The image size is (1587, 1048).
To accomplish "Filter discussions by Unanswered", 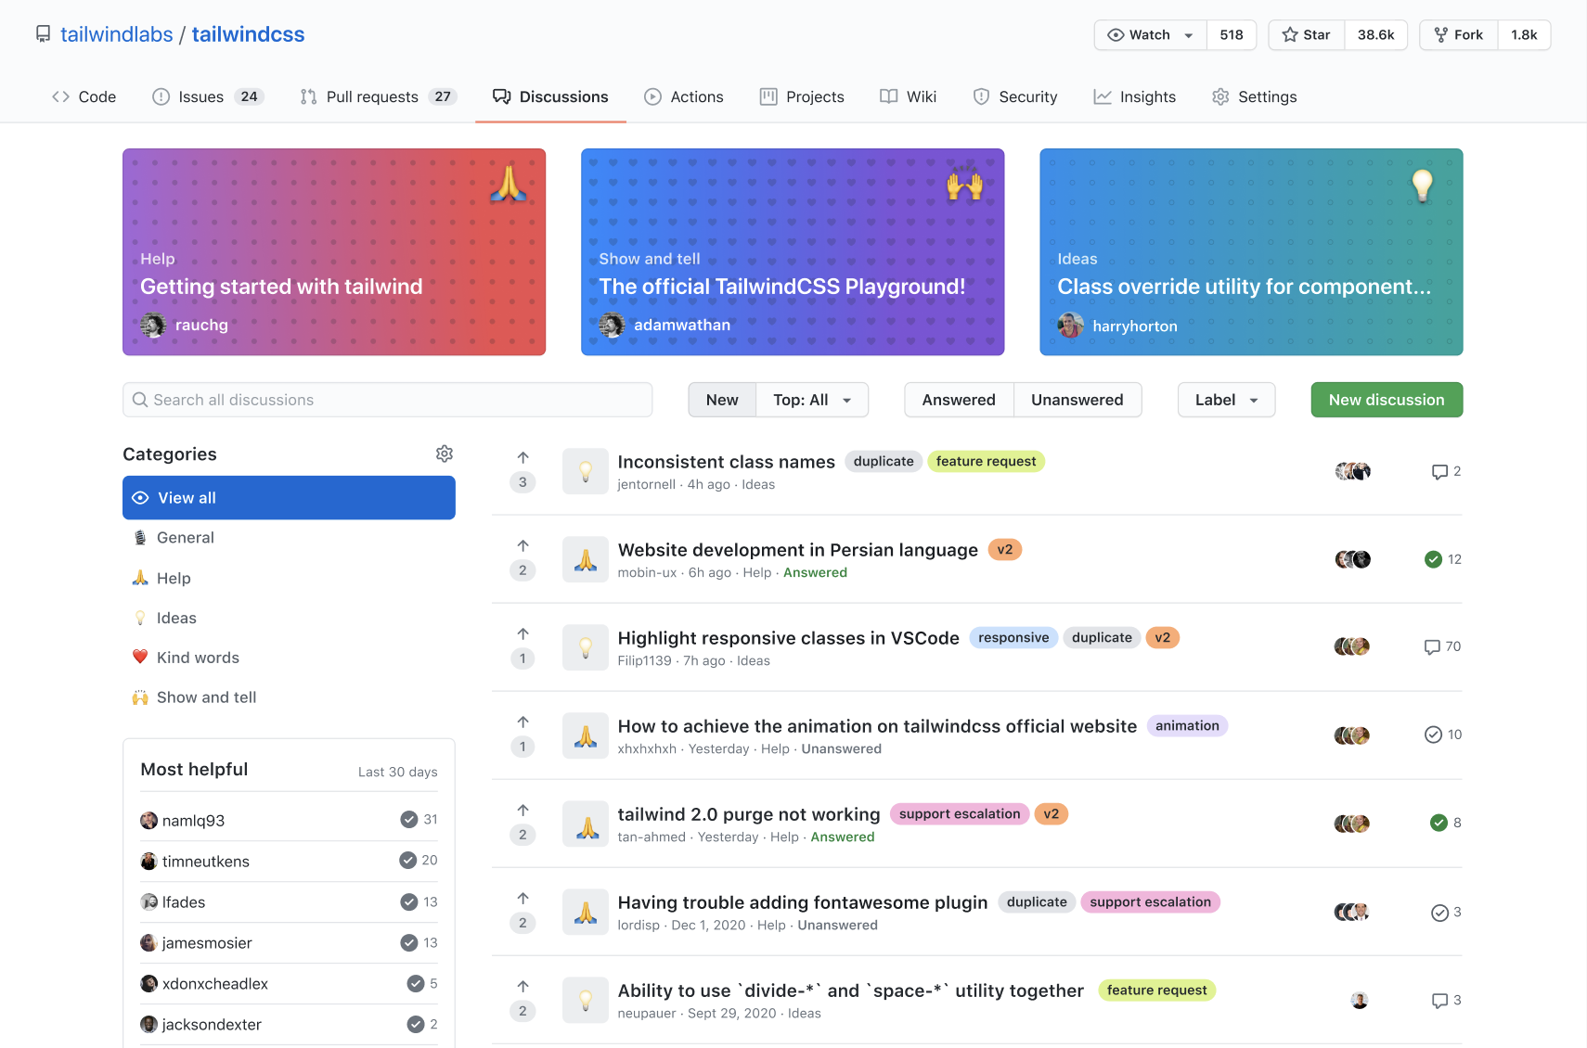I will (x=1077, y=400).
